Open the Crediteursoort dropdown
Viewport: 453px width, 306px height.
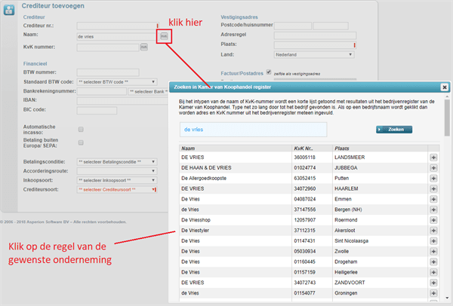point(117,189)
